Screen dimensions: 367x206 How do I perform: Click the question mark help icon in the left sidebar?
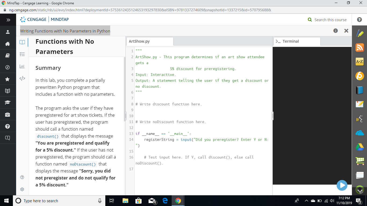click(x=8, y=126)
